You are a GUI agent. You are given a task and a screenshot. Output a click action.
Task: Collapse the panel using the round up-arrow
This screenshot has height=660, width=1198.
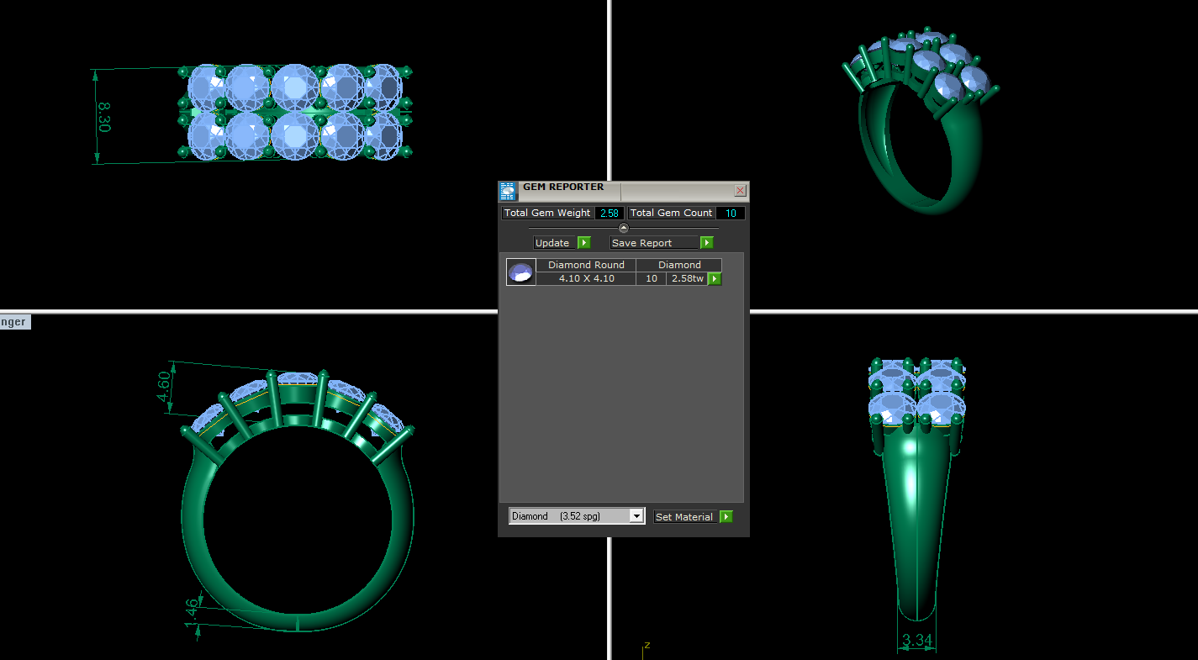[624, 228]
